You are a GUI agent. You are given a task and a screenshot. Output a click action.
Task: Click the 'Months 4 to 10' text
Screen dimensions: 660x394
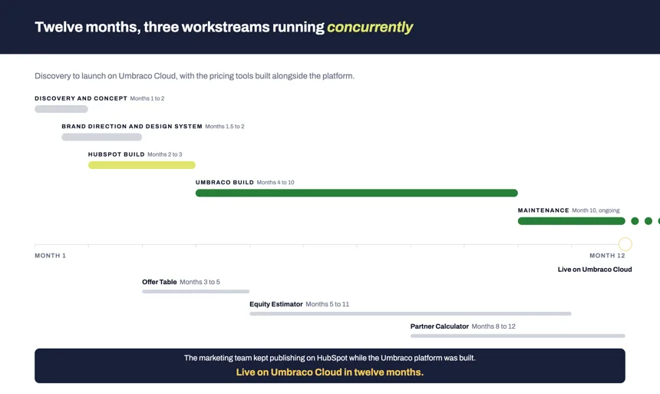pyautogui.click(x=276, y=183)
